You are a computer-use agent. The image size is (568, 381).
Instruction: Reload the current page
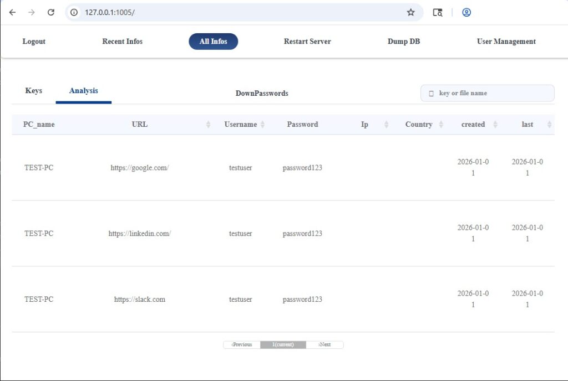[x=51, y=12]
